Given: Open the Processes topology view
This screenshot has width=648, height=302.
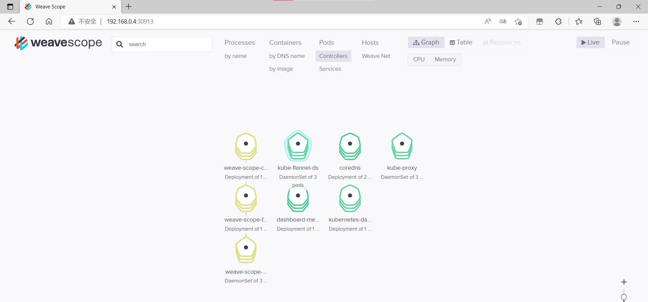Looking at the screenshot, I should (240, 42).
